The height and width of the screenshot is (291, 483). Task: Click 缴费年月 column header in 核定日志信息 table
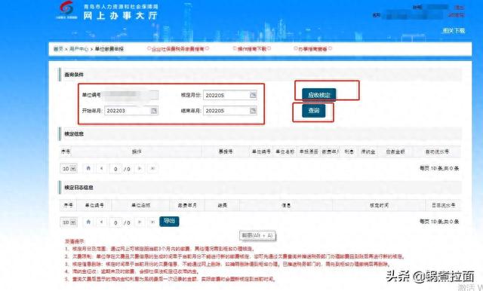[187, 205]
